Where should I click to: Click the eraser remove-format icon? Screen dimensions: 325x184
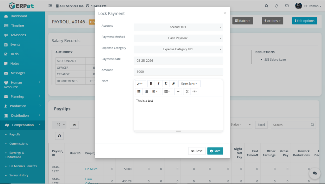click(x=173, y=84)
